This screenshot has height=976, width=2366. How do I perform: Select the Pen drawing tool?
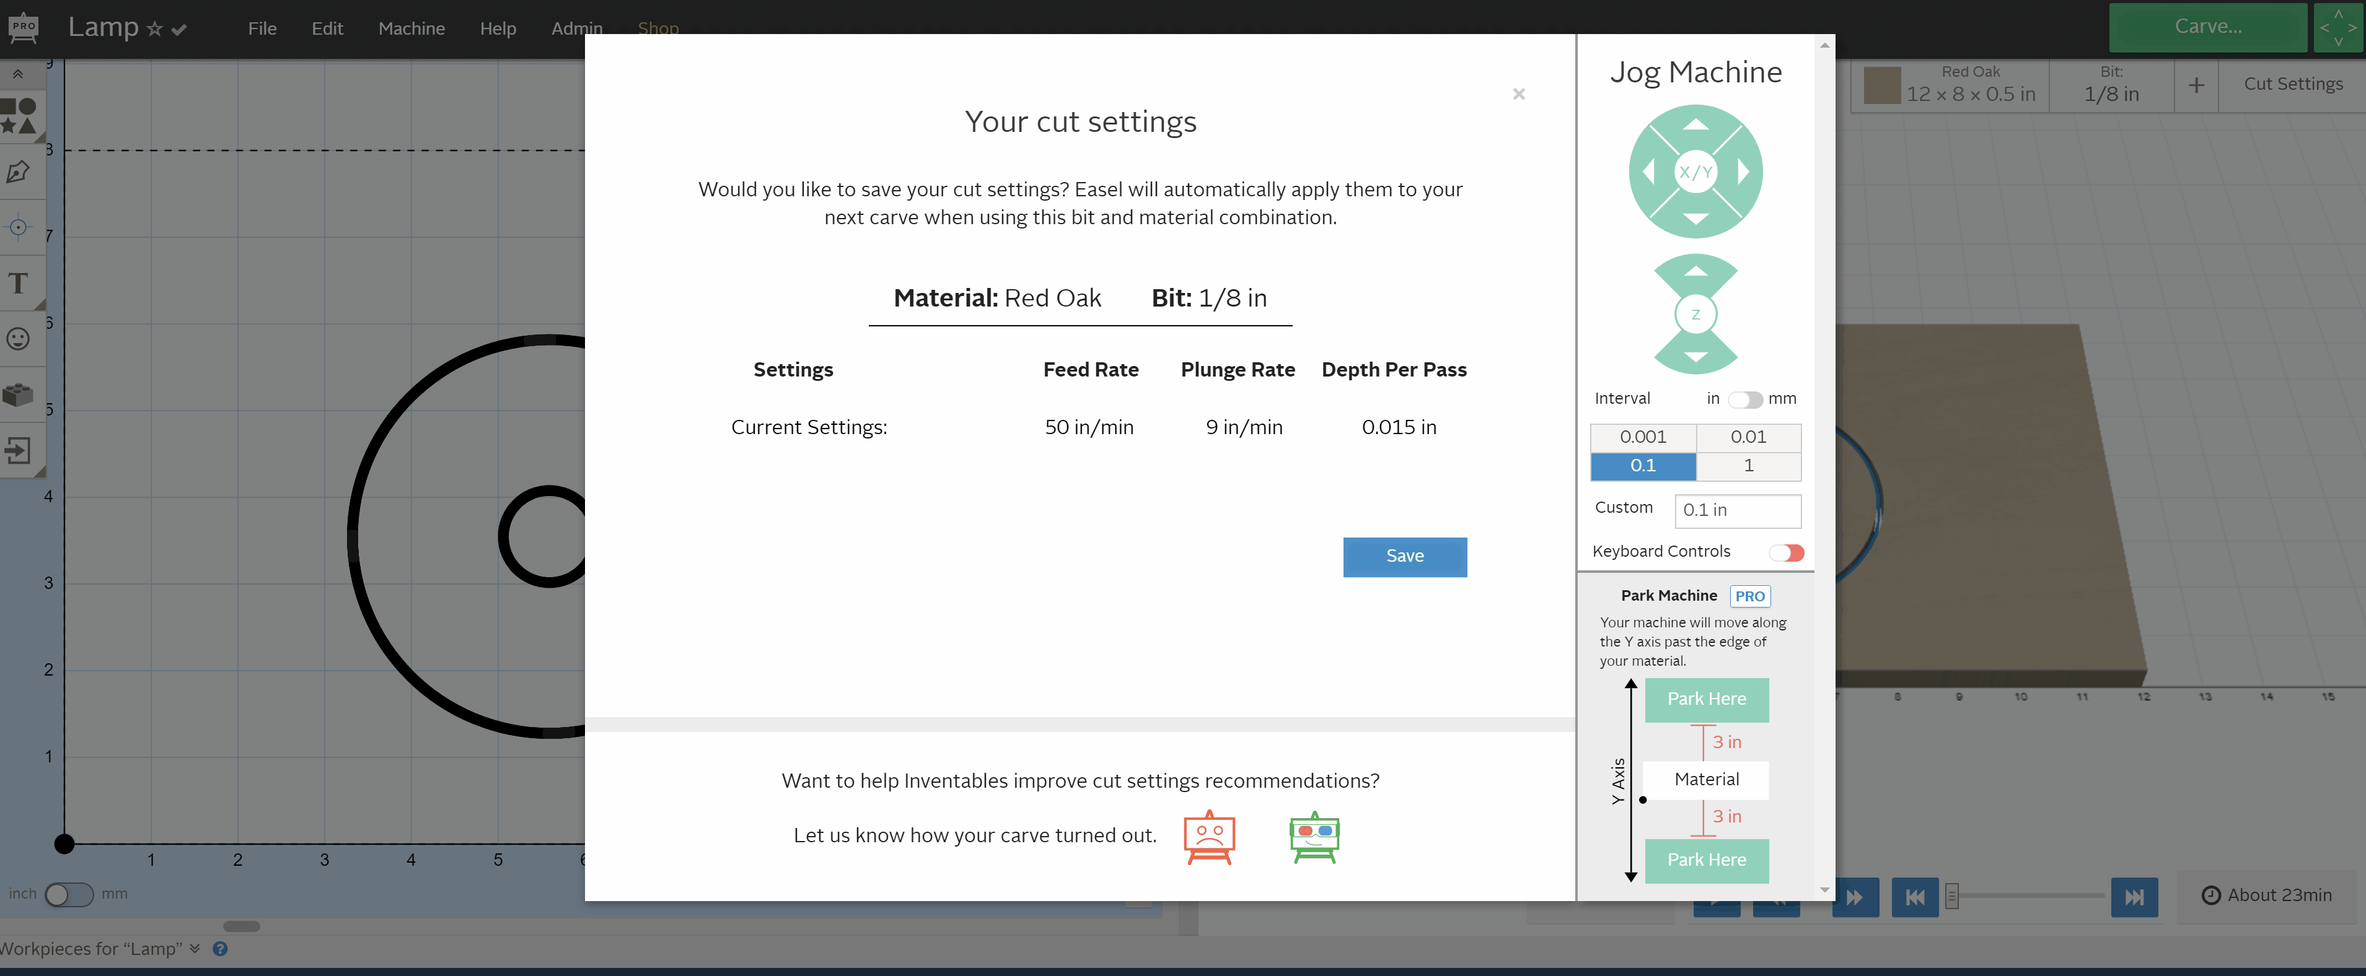click(x=19, y=173)
